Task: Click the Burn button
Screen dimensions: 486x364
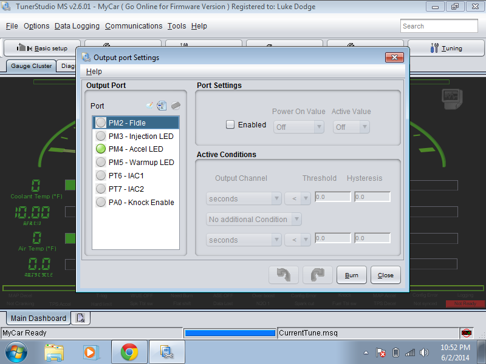Action: pos(352,275)
